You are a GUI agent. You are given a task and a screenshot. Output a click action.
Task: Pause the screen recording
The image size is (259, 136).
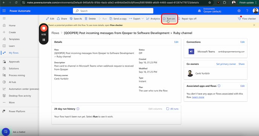(44, 40)
